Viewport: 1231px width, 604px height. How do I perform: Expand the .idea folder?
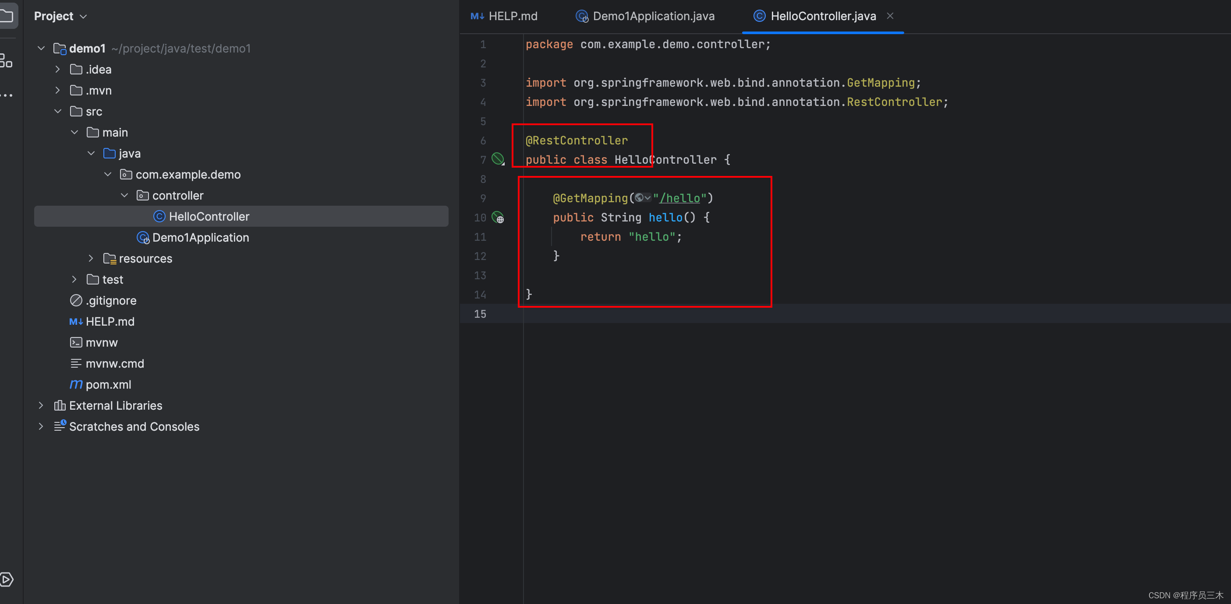58,69
